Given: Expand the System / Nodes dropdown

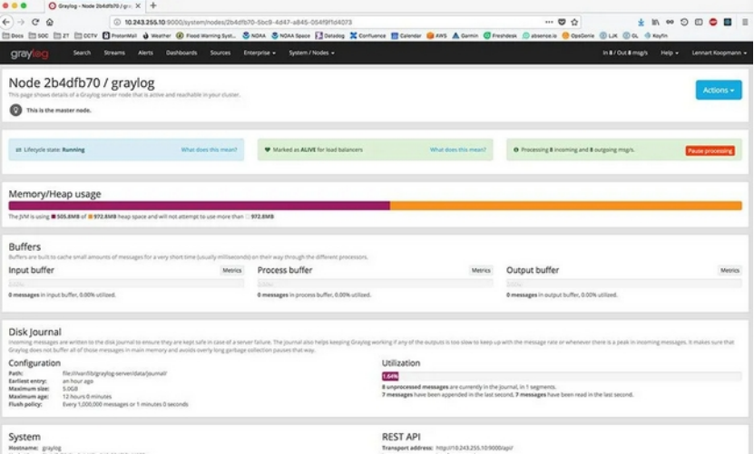Looking at the screenshot, I should tap(311, 53).
